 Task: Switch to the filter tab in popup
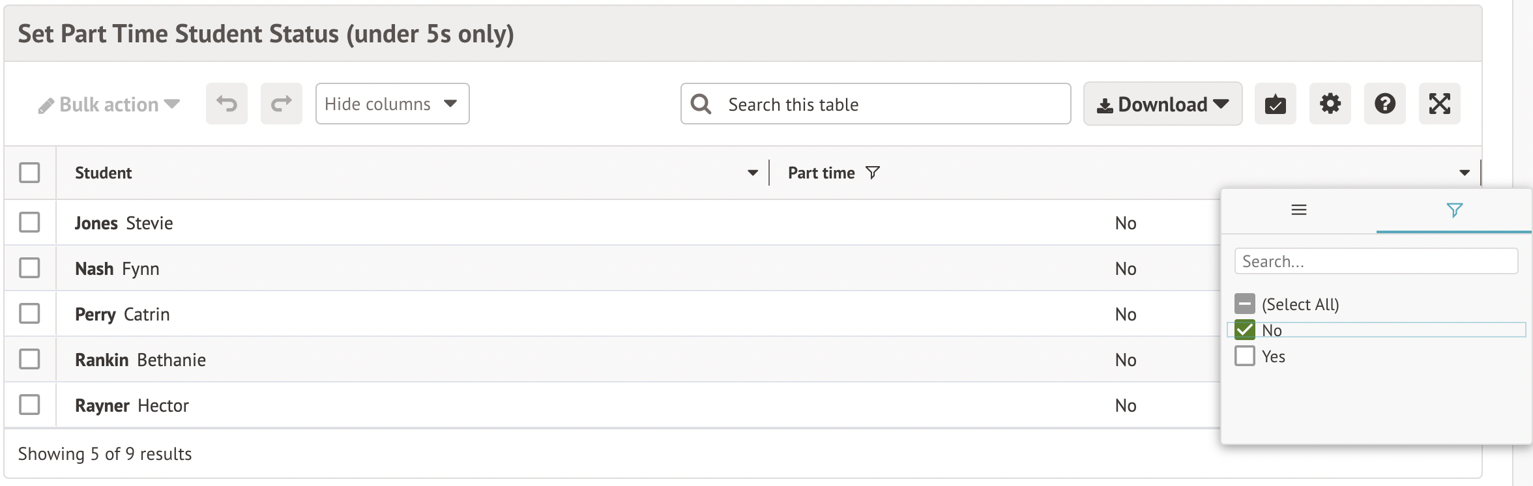pyautogui.click(x=1453, y=210)
